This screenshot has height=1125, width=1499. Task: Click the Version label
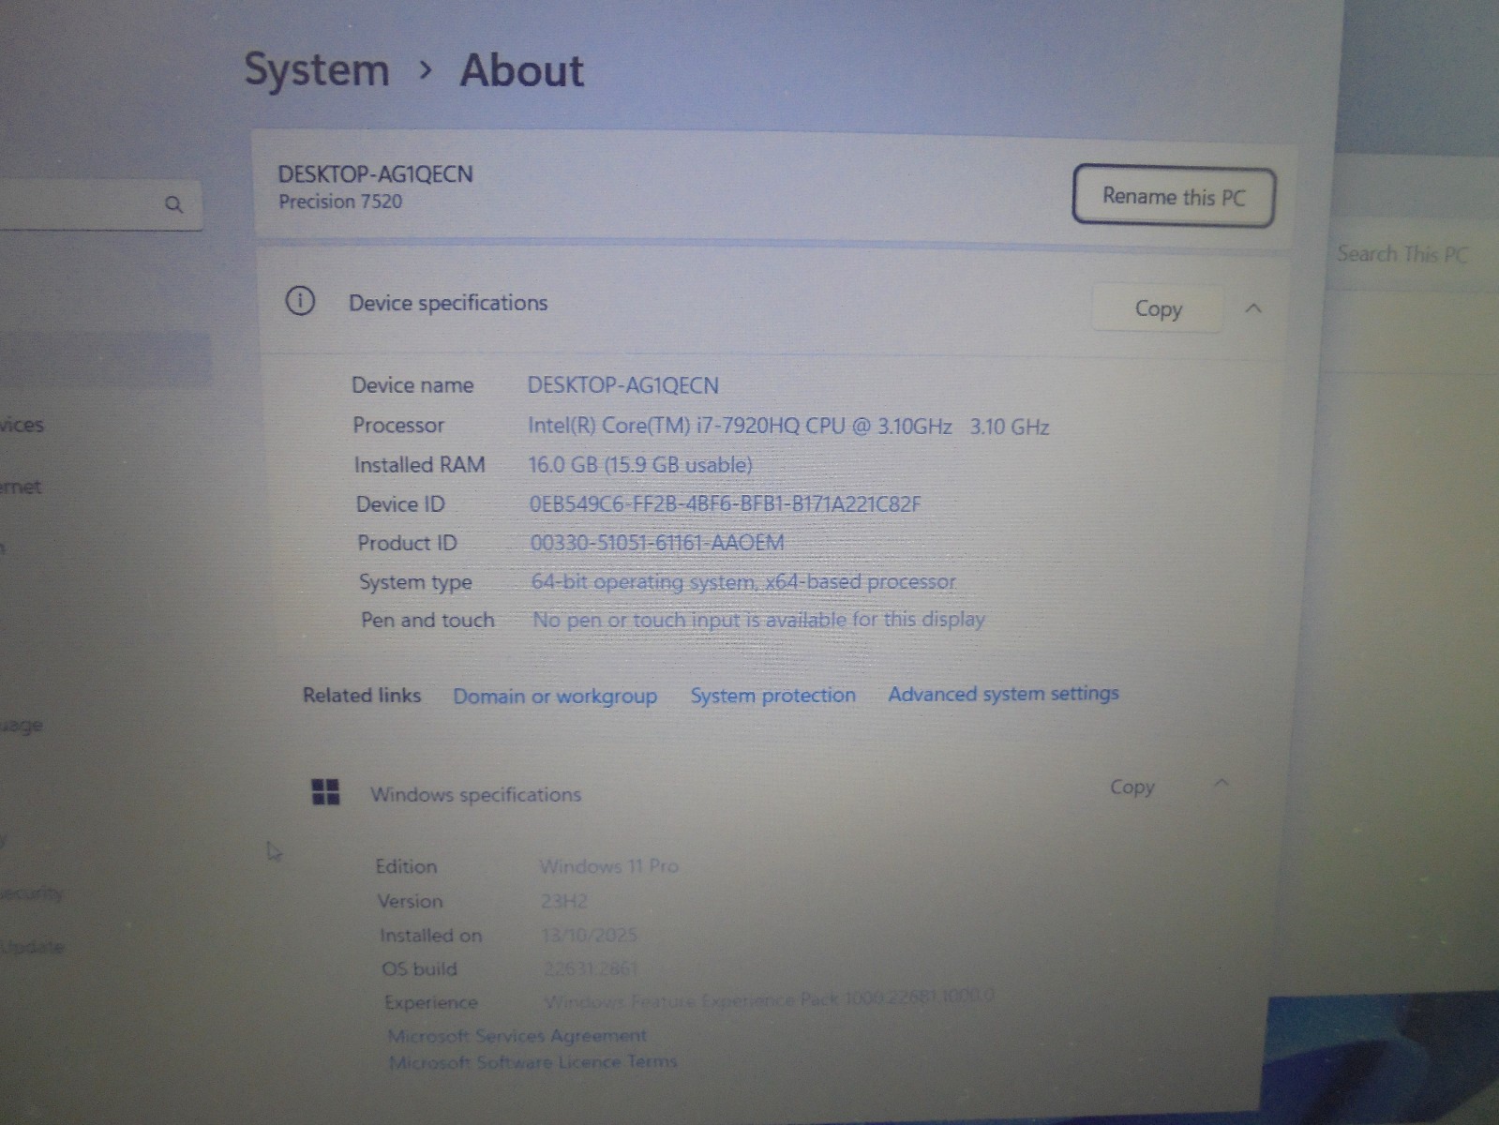pos(410,901)
